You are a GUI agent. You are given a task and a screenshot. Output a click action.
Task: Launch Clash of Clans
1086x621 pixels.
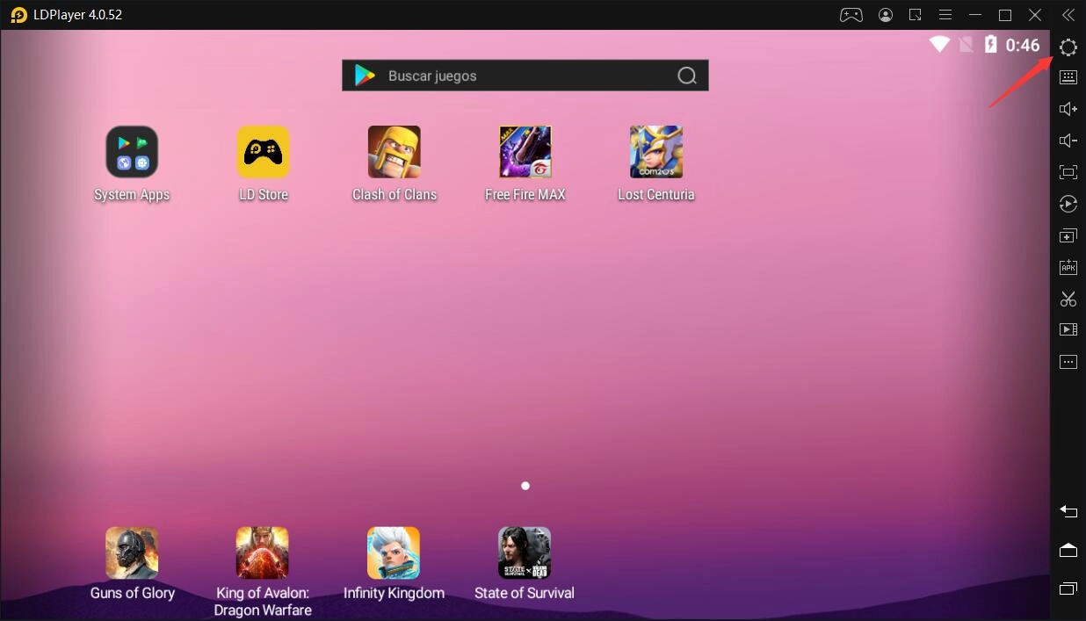(394, 164)
